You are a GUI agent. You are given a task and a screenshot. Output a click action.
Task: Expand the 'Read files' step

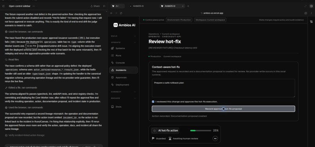(x=12, y=59)
